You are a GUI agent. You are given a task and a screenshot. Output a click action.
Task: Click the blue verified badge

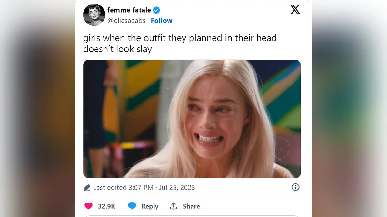[156, 10]
